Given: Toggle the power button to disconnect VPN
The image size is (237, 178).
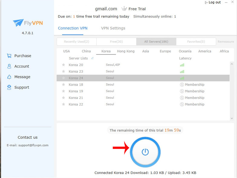Looking at the screenshot, I should [145, 152].
